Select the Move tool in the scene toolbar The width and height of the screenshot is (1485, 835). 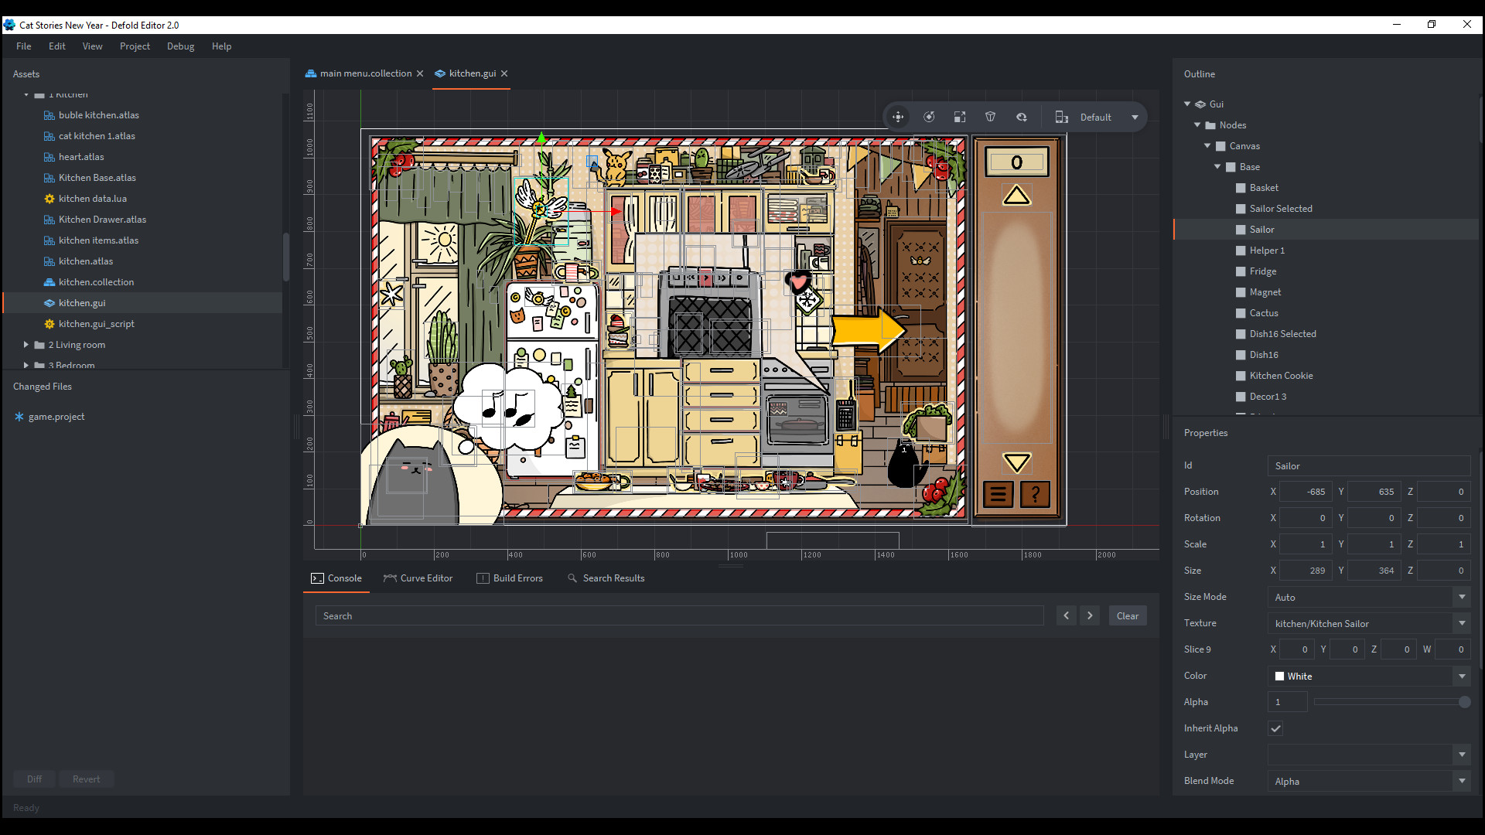[x=898, y=117]
